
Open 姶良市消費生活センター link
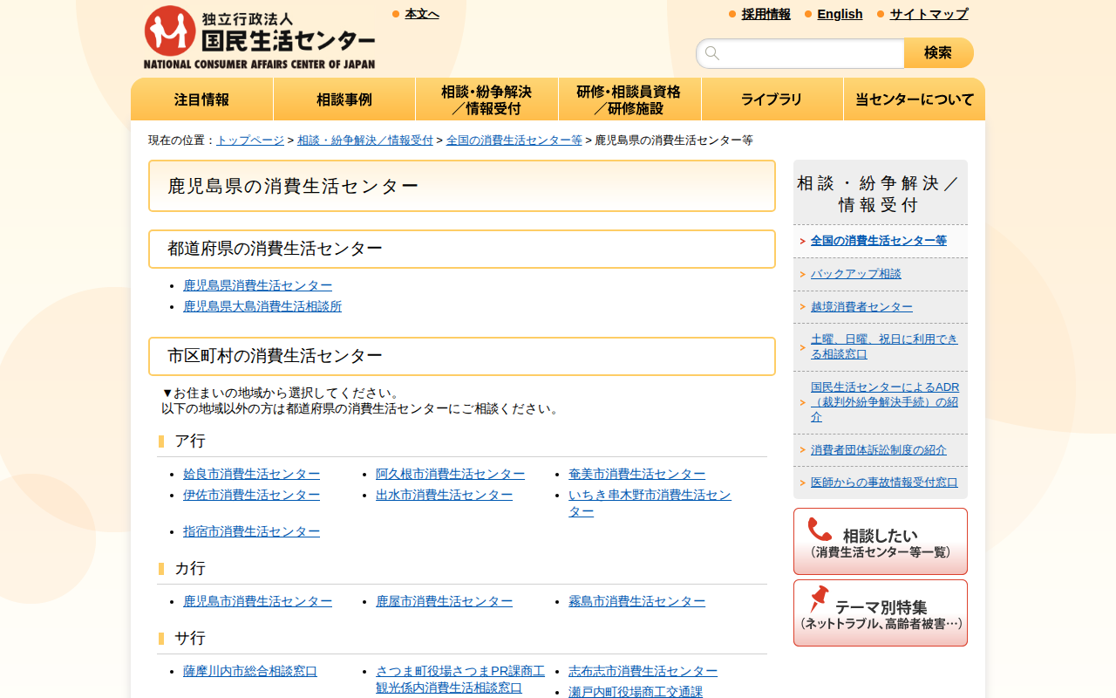[x=252, y=474]
